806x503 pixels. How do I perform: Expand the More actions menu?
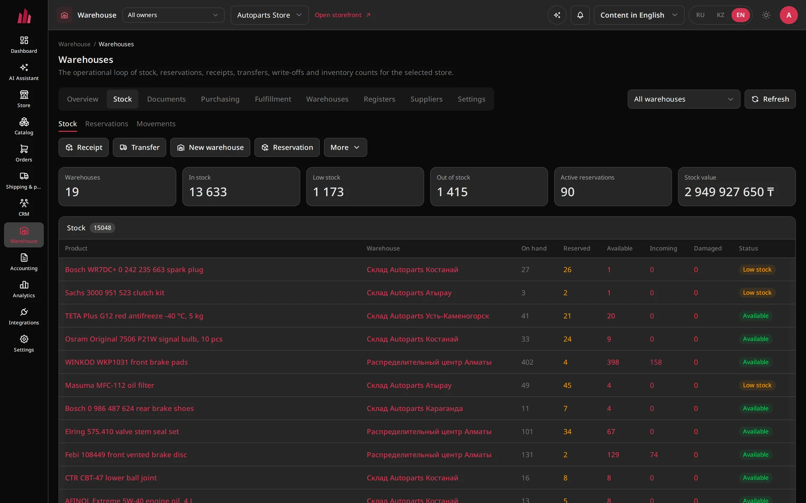[345, 148]
